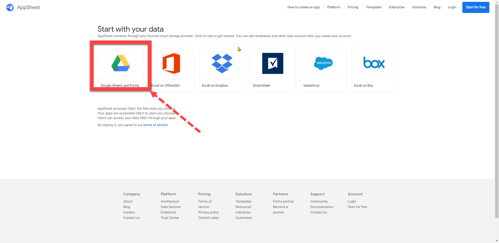The height and width of the screenshot is (243, 499).
Task: Open the footer Terms of service link
Action: click(x=205, y=204)
